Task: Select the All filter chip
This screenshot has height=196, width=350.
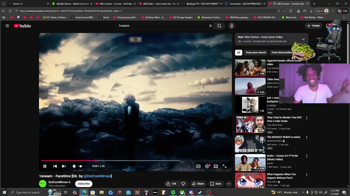Action: (x=238, y=53)
